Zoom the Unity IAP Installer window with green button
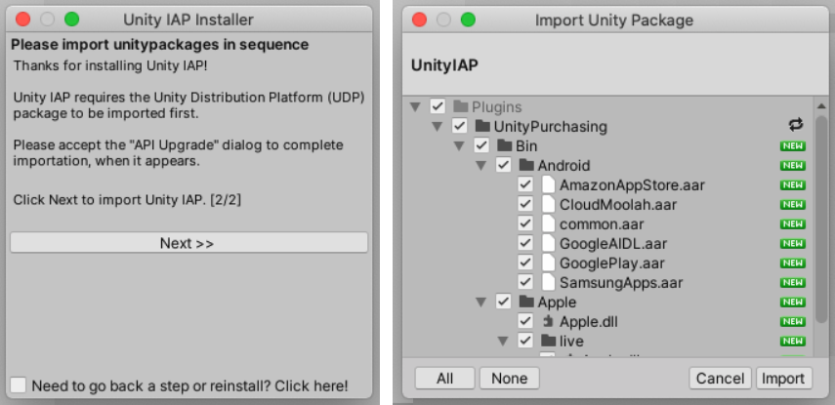This screenshot has height=405, width=835. tap(71, 20)
